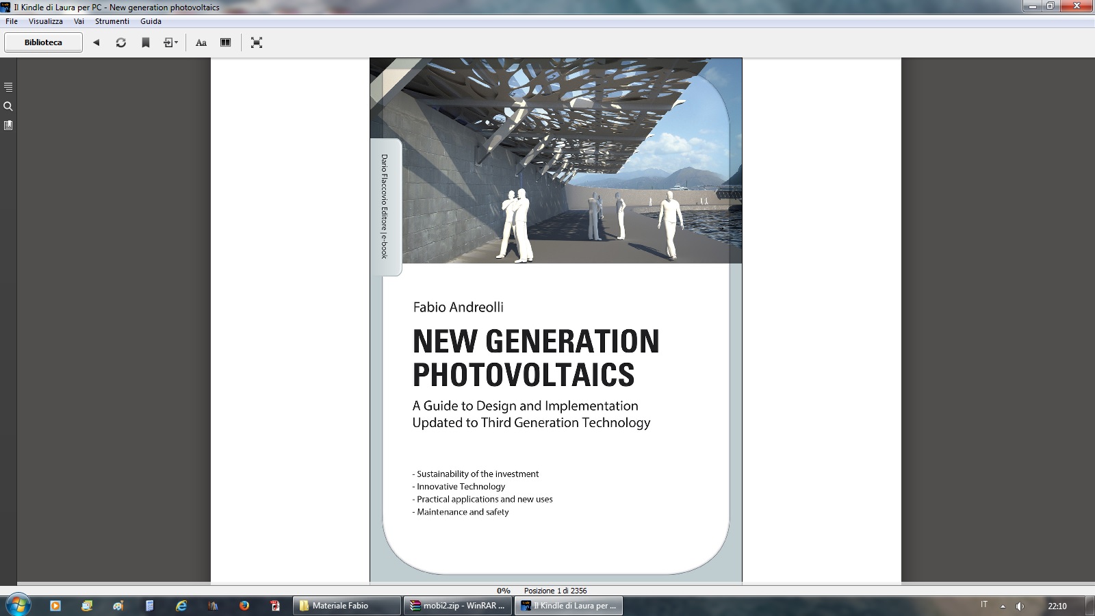This screenshot has width=1095, height=616.
Task: Open the Internet Explorer taskbar icon
Action: (x=181, y=606)
